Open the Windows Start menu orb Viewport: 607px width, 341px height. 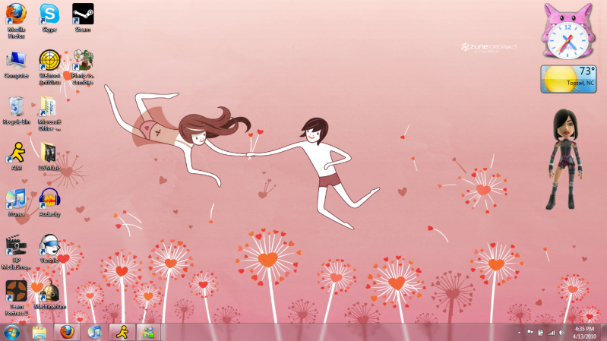coord(12,332)
